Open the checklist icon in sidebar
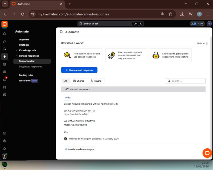Screen dimensions: 213x170 5,95
